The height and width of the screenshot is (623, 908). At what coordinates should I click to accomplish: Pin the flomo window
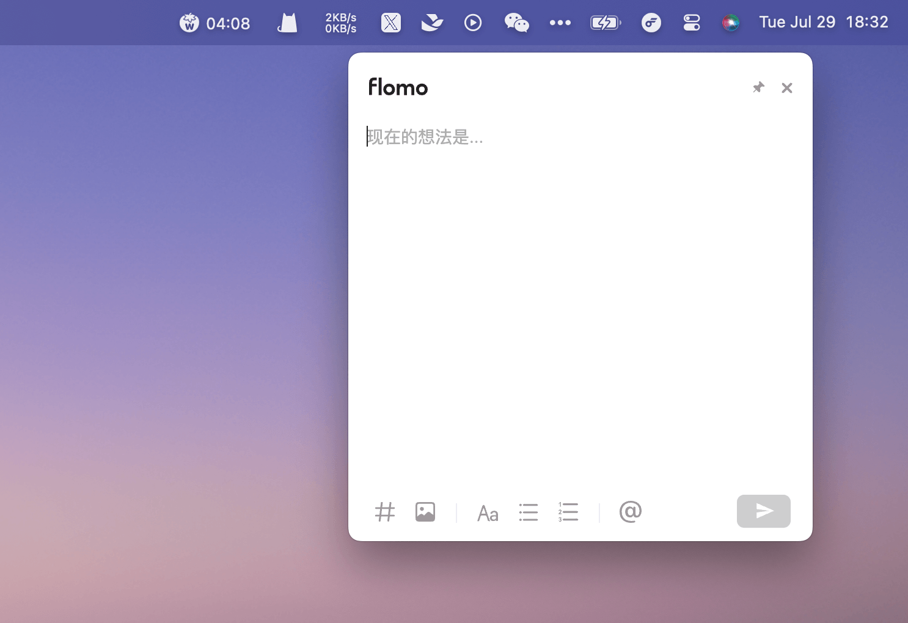[x=758, y=88]
